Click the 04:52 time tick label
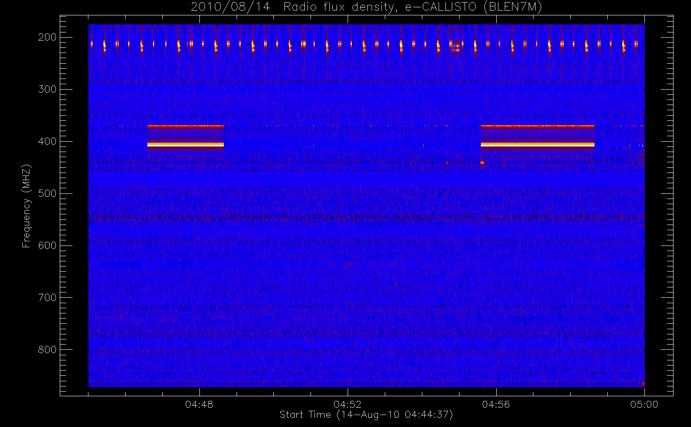 [x=348, y=404]
